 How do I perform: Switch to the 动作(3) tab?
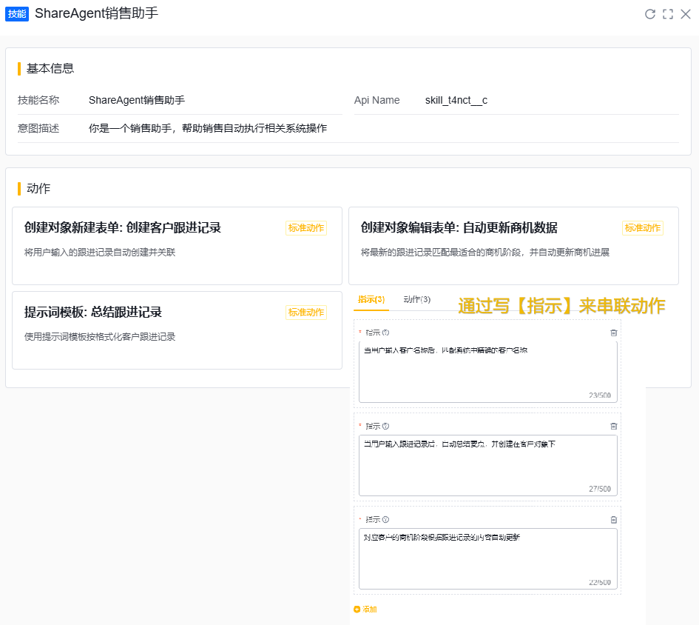point(417,299)
